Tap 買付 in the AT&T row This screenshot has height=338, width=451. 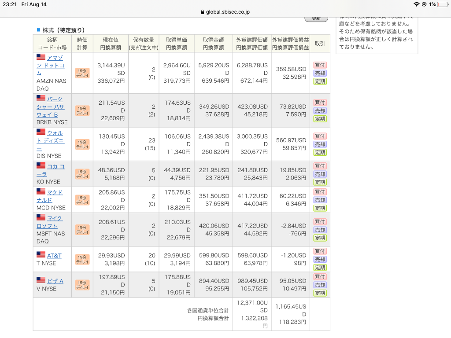[x=320, y=251]
